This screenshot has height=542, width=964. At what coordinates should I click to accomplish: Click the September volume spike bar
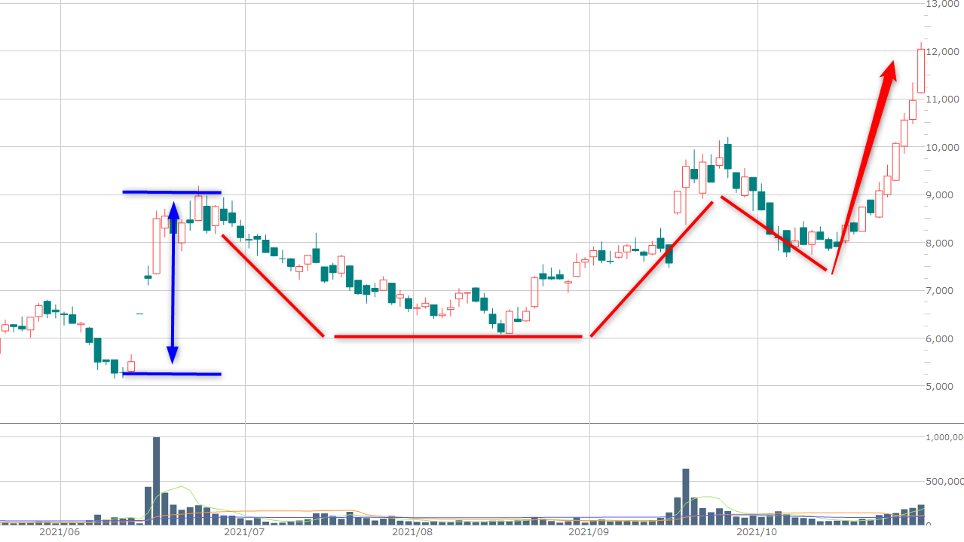click(x=686, y=496)
